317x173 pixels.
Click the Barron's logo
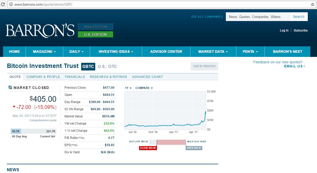[x=40, y=31]
